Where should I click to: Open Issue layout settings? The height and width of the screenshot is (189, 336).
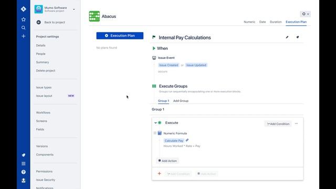pyautogui.click(x=44, y=96)
